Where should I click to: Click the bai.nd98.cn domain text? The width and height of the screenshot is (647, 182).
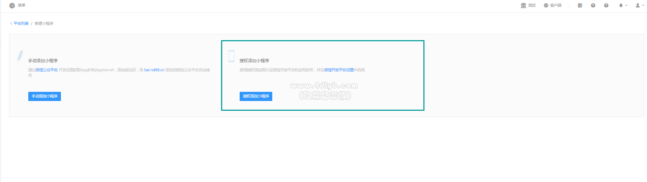point(154,70)
